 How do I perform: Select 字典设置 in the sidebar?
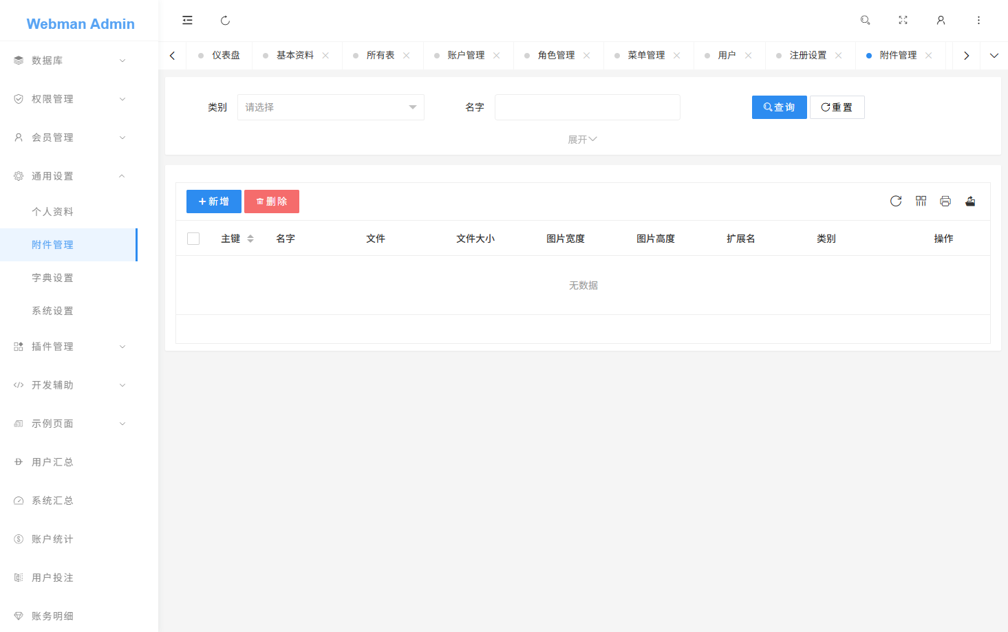tap(52, 278)
